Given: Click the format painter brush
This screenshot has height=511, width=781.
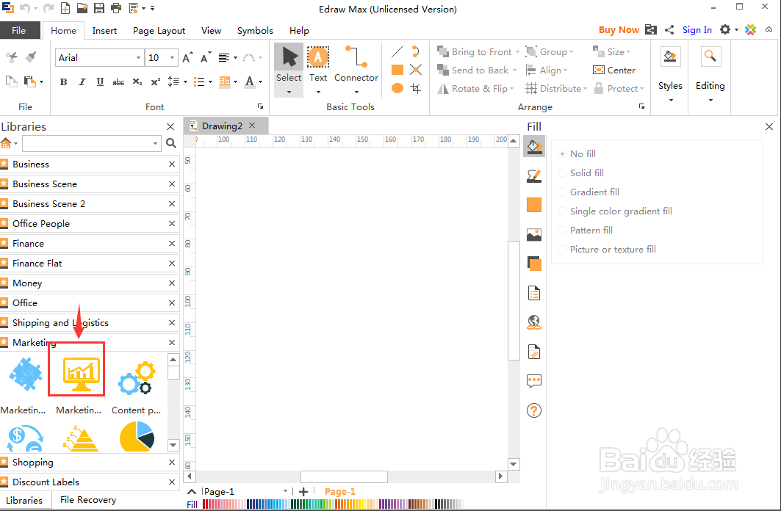Looking at the screenshot, I should tap(31, 57).
